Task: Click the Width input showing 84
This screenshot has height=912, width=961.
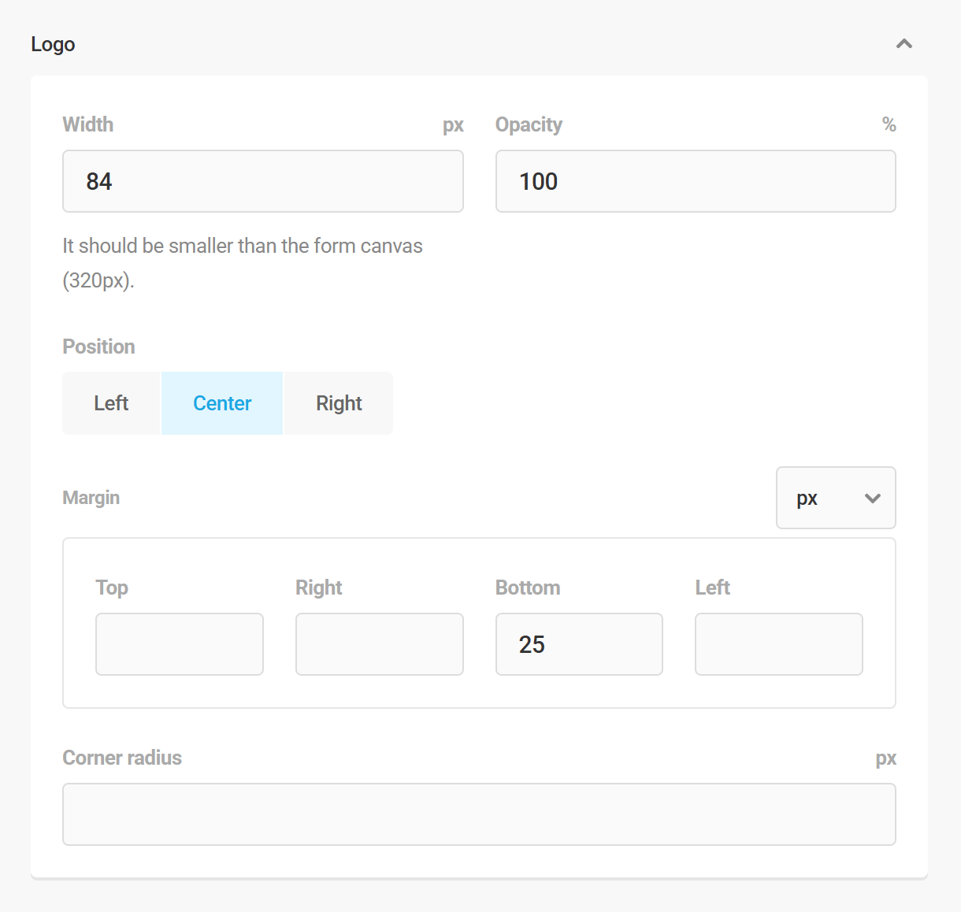Action: pos(262,181)
